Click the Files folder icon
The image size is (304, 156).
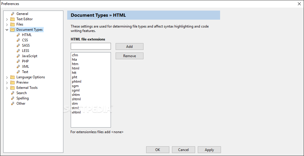(x=13, y=24)
